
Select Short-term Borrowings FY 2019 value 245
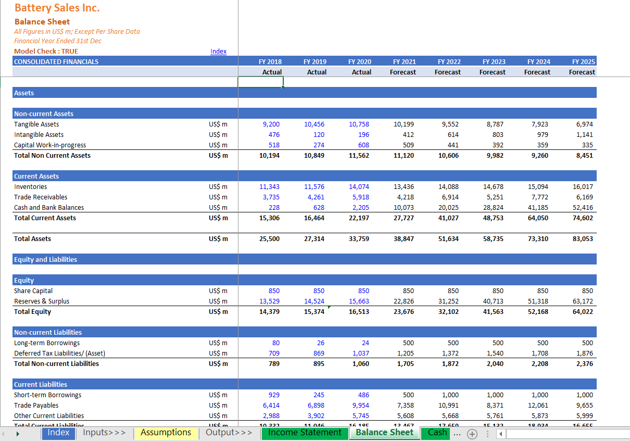(x=319, y=395)
